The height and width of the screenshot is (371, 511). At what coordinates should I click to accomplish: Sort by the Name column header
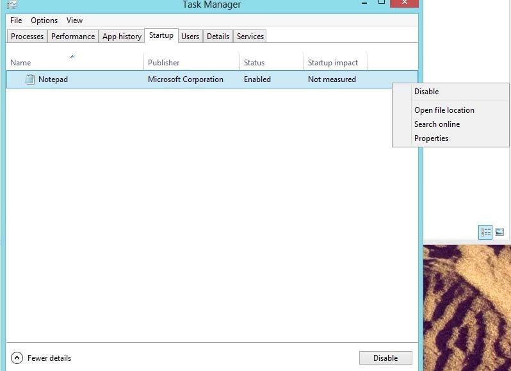click(75, 62)
